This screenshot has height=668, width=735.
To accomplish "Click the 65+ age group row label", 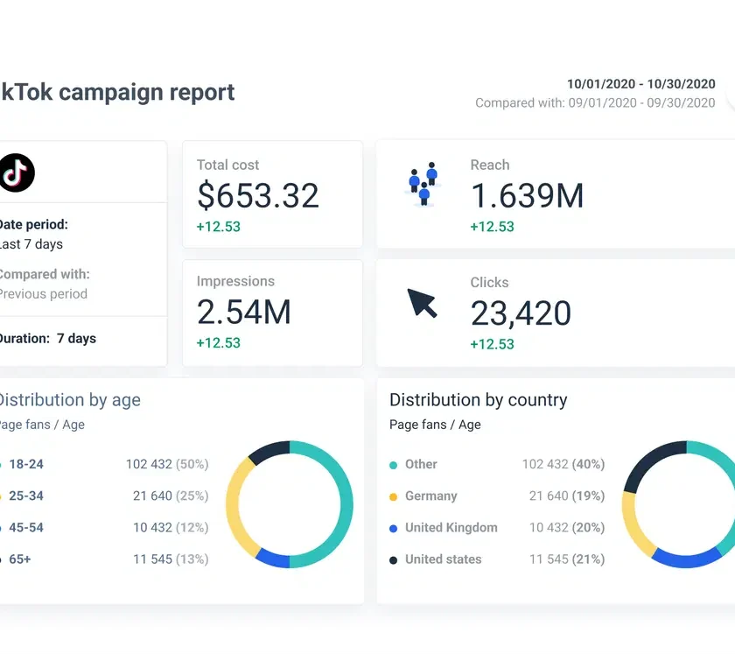I will (20, 559).
